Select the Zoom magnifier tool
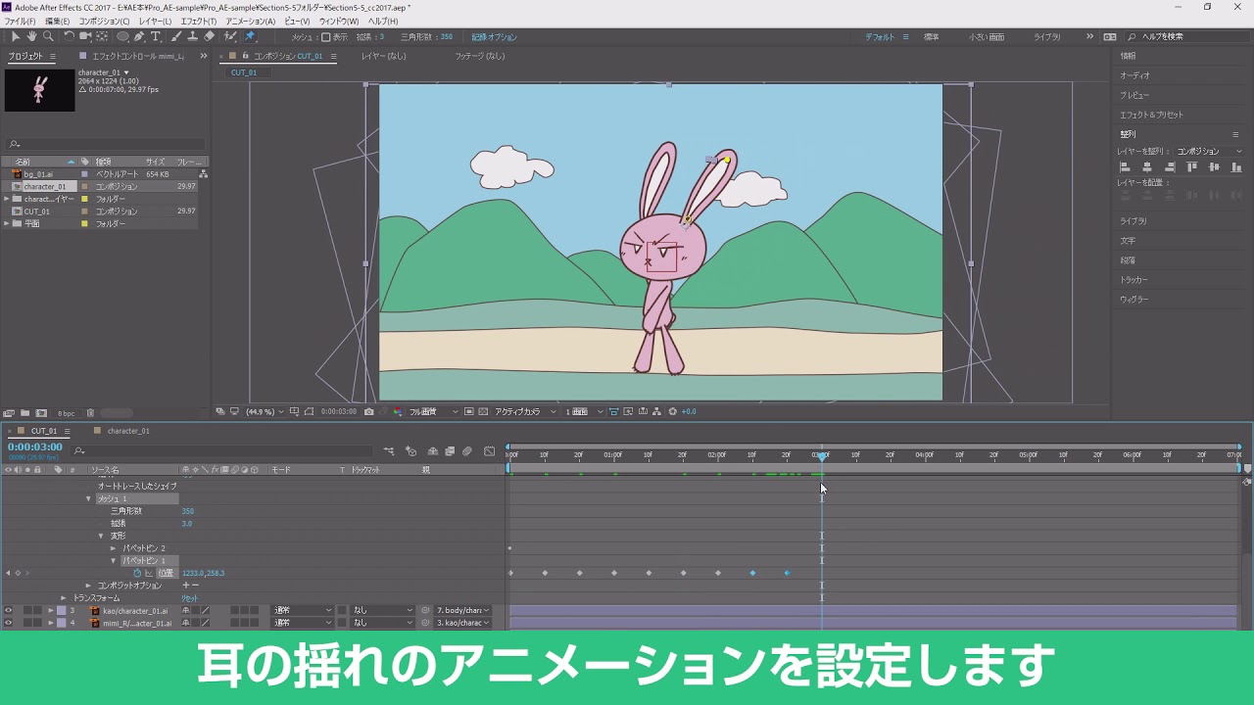 click(48, 37)
